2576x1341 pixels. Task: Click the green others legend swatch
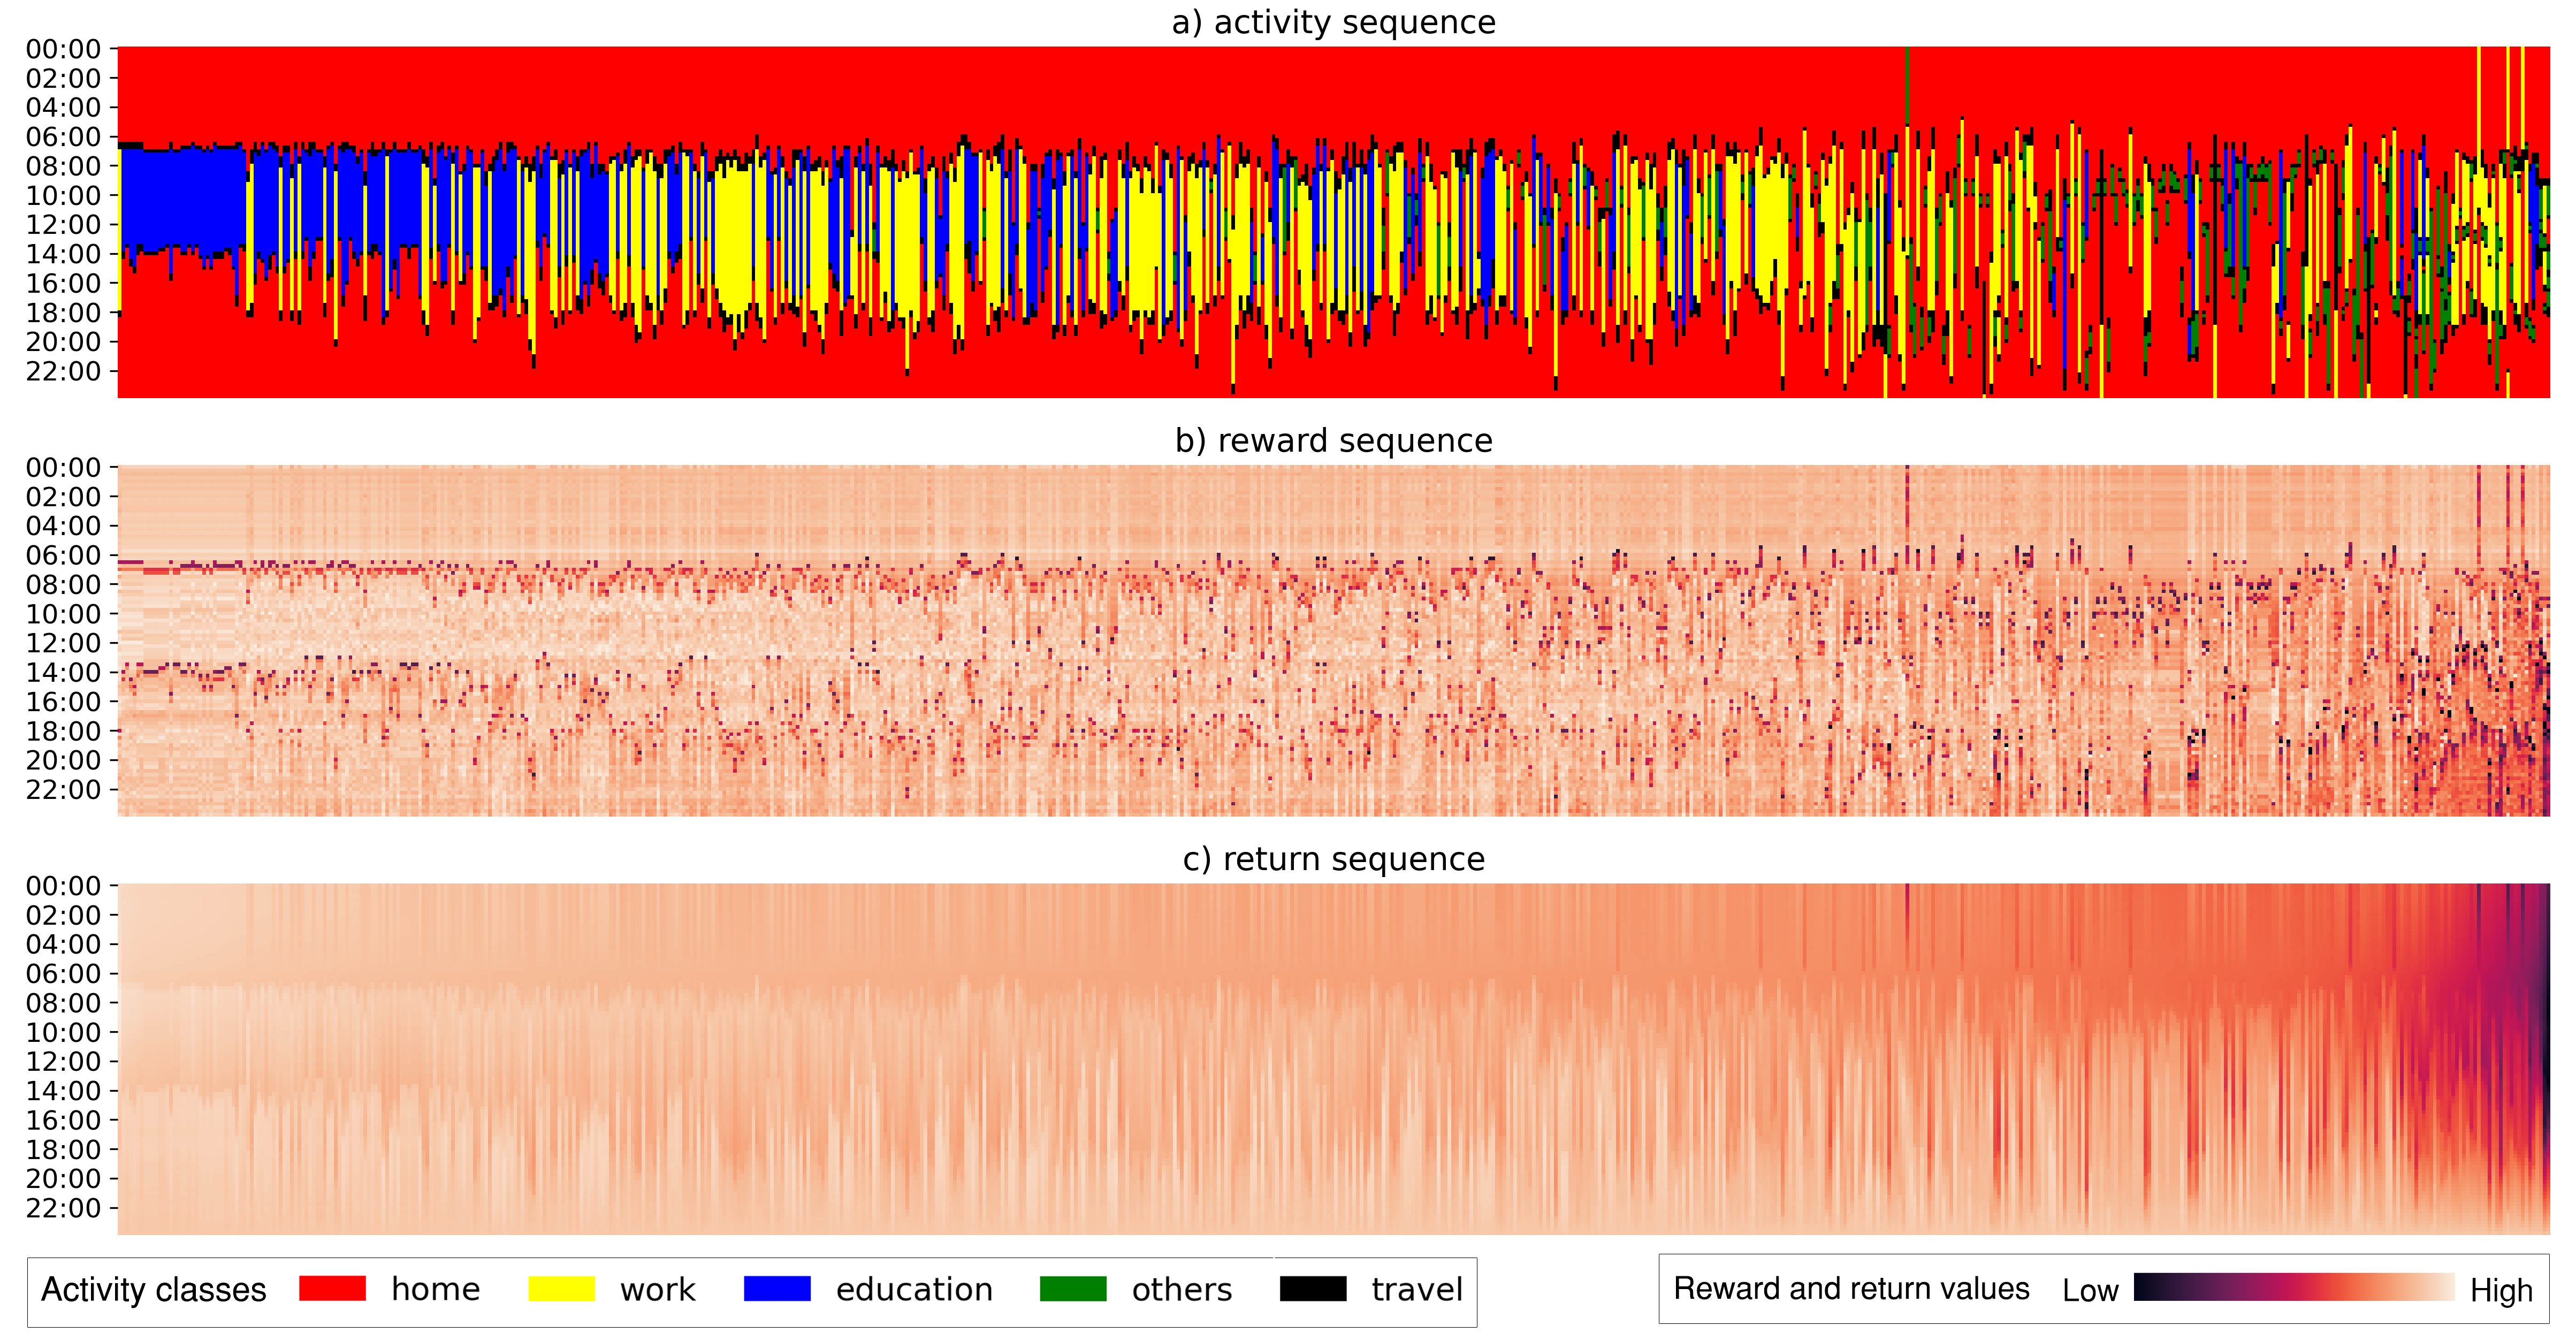1073,1288
